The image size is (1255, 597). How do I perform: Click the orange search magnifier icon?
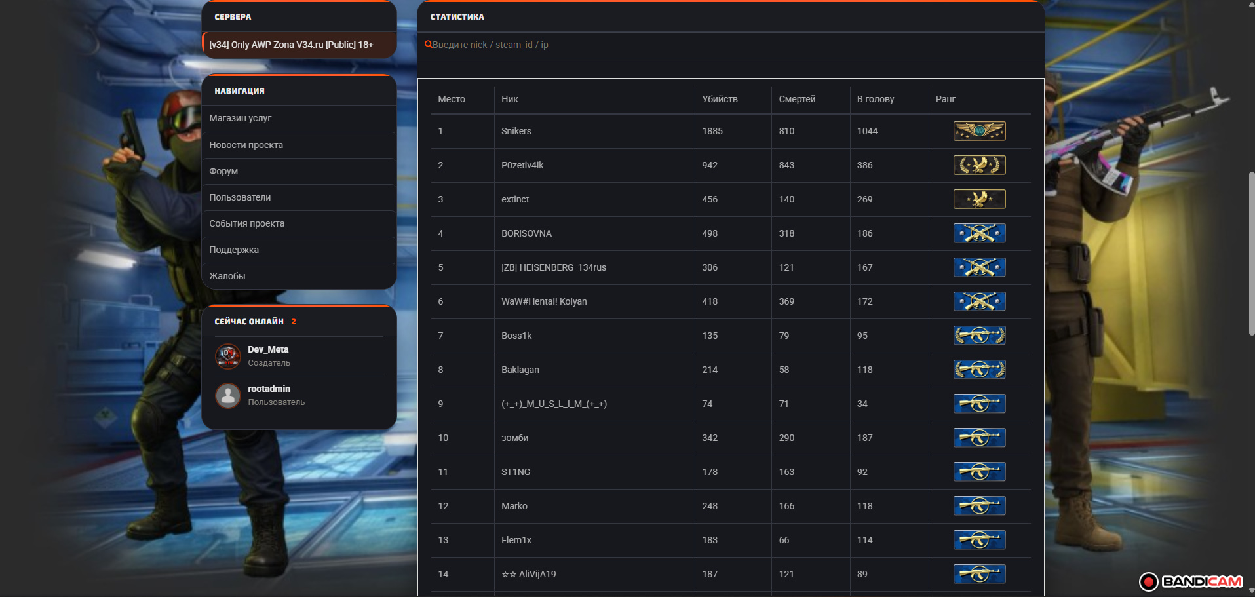point(428,45)
